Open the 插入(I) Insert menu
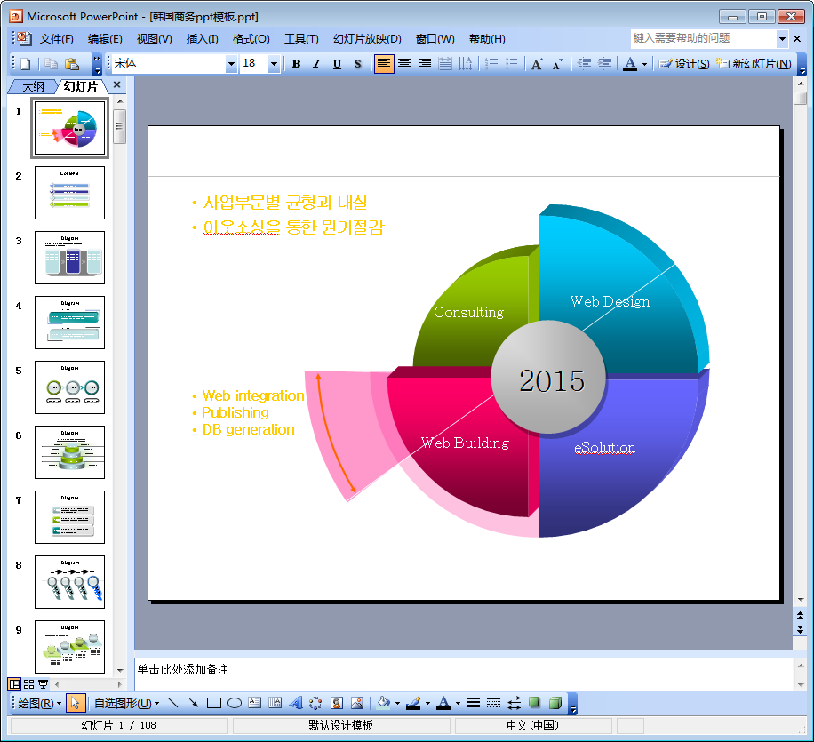 202,39
